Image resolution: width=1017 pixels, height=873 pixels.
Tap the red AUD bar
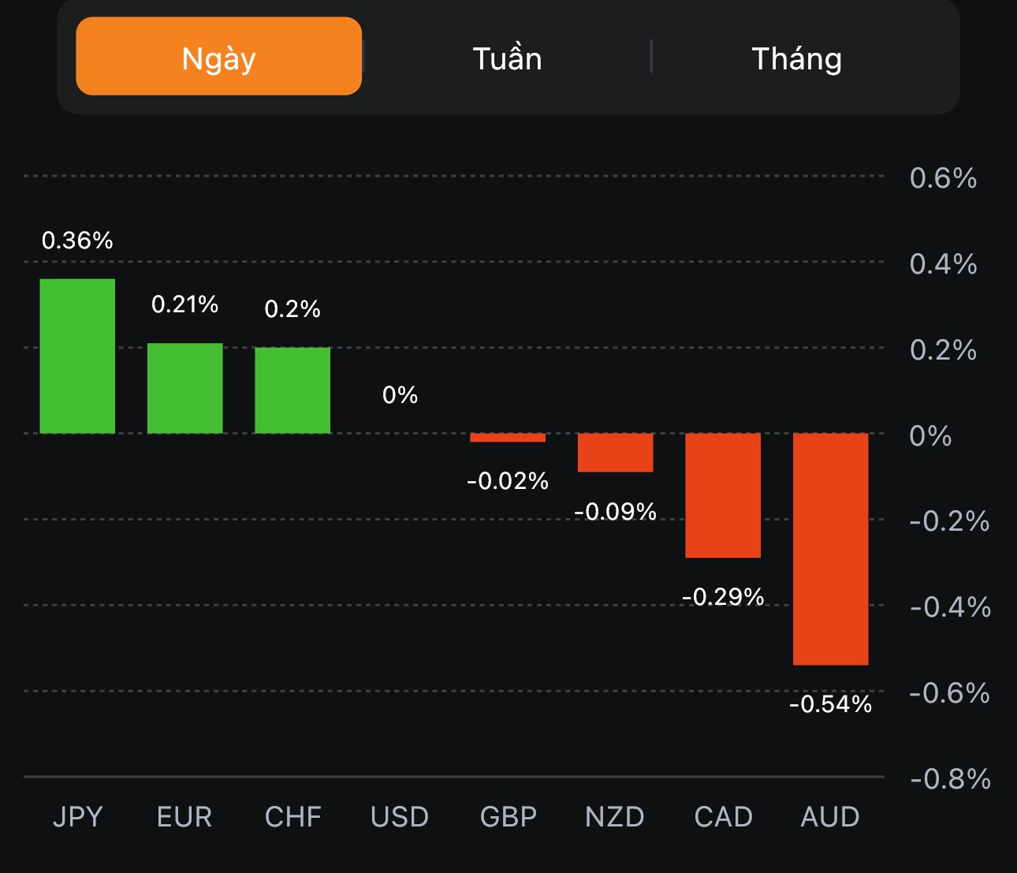(x=830, y=548)
